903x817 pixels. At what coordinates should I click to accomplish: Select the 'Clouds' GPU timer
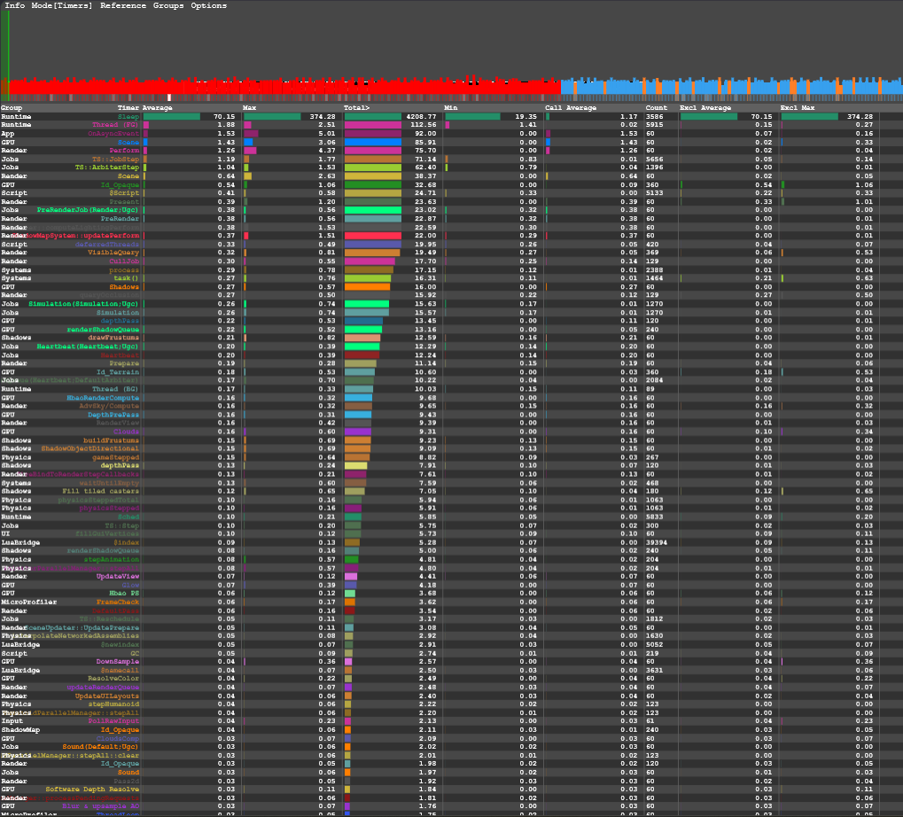[x=126, y=432]
